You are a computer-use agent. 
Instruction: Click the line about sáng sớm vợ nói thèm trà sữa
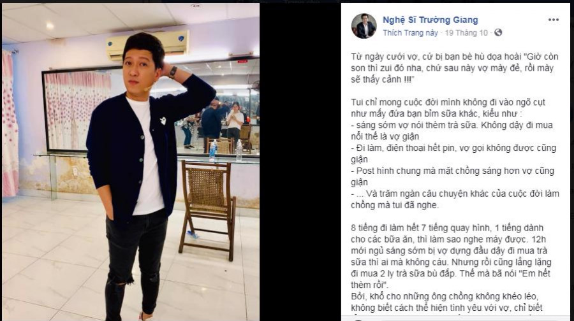[x=452, y=131]
